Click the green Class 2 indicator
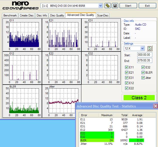158x147 pixels. 139,98
